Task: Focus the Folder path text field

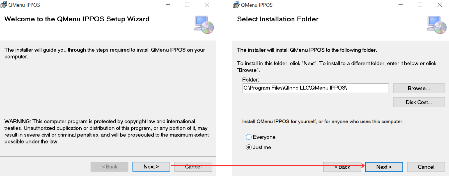Action: coord(315,88)
